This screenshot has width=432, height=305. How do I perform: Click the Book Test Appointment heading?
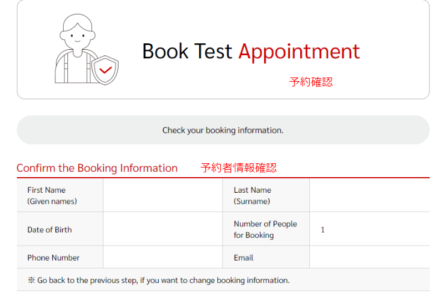pyautogui.click(x=251, y=52)
